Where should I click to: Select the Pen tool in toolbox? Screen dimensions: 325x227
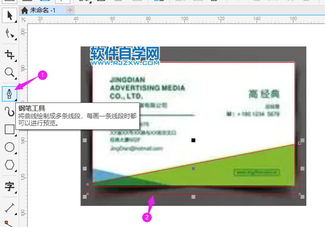9,94
